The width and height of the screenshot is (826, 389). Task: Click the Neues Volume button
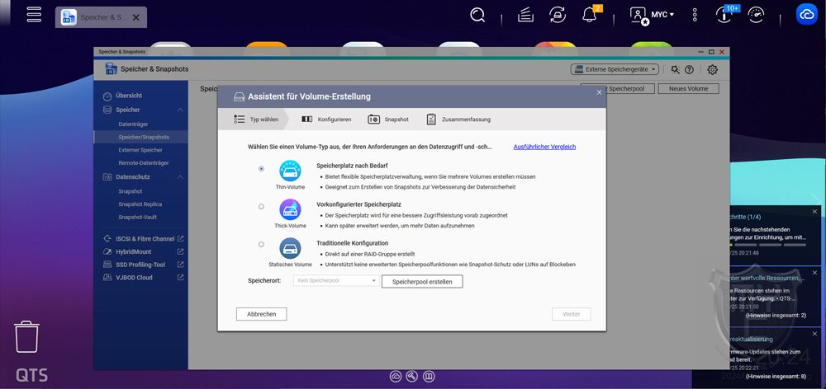[689, 89]
